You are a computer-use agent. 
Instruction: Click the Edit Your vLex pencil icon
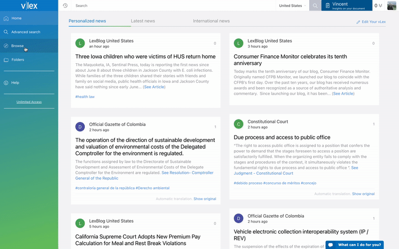pos(358,22)
